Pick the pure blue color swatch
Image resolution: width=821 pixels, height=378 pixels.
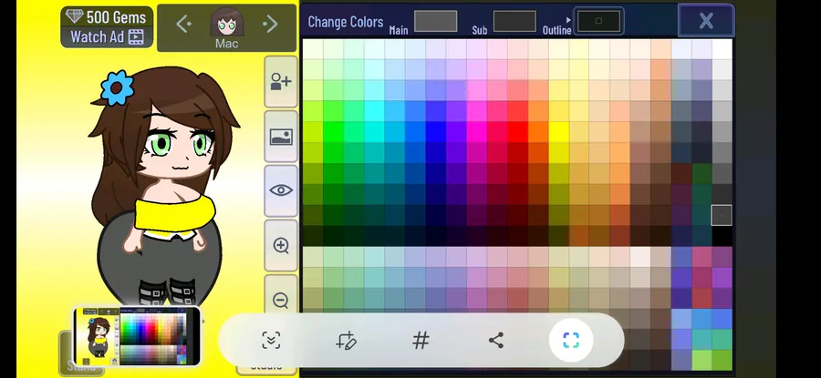pyautogui.click(x=436, y=132)
